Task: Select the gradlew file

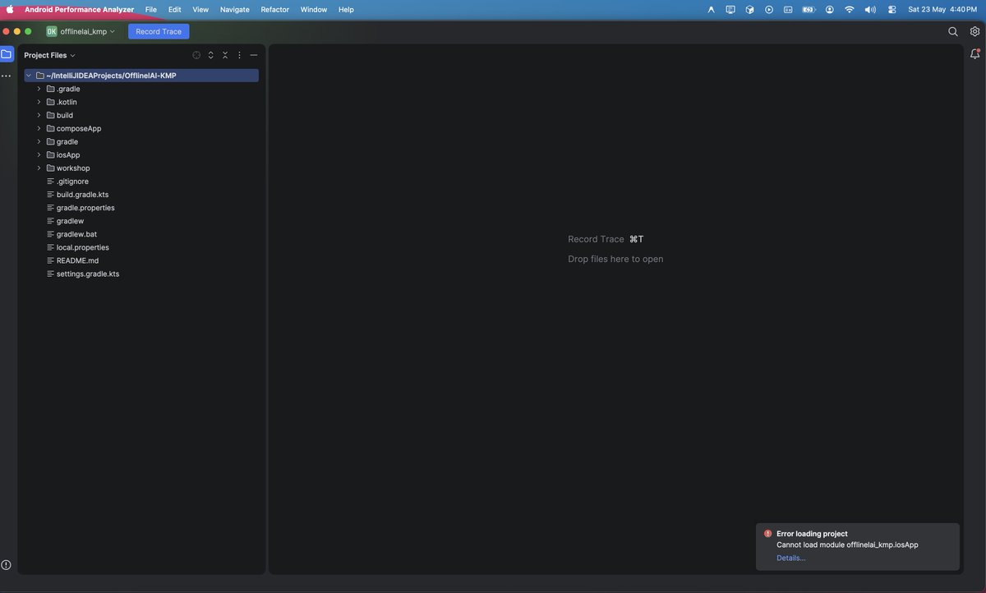Action: click(70, 221)
